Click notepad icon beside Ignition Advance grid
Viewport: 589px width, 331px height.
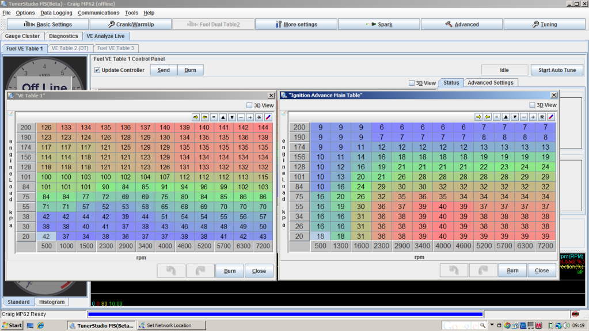click(x=284, y=113)
